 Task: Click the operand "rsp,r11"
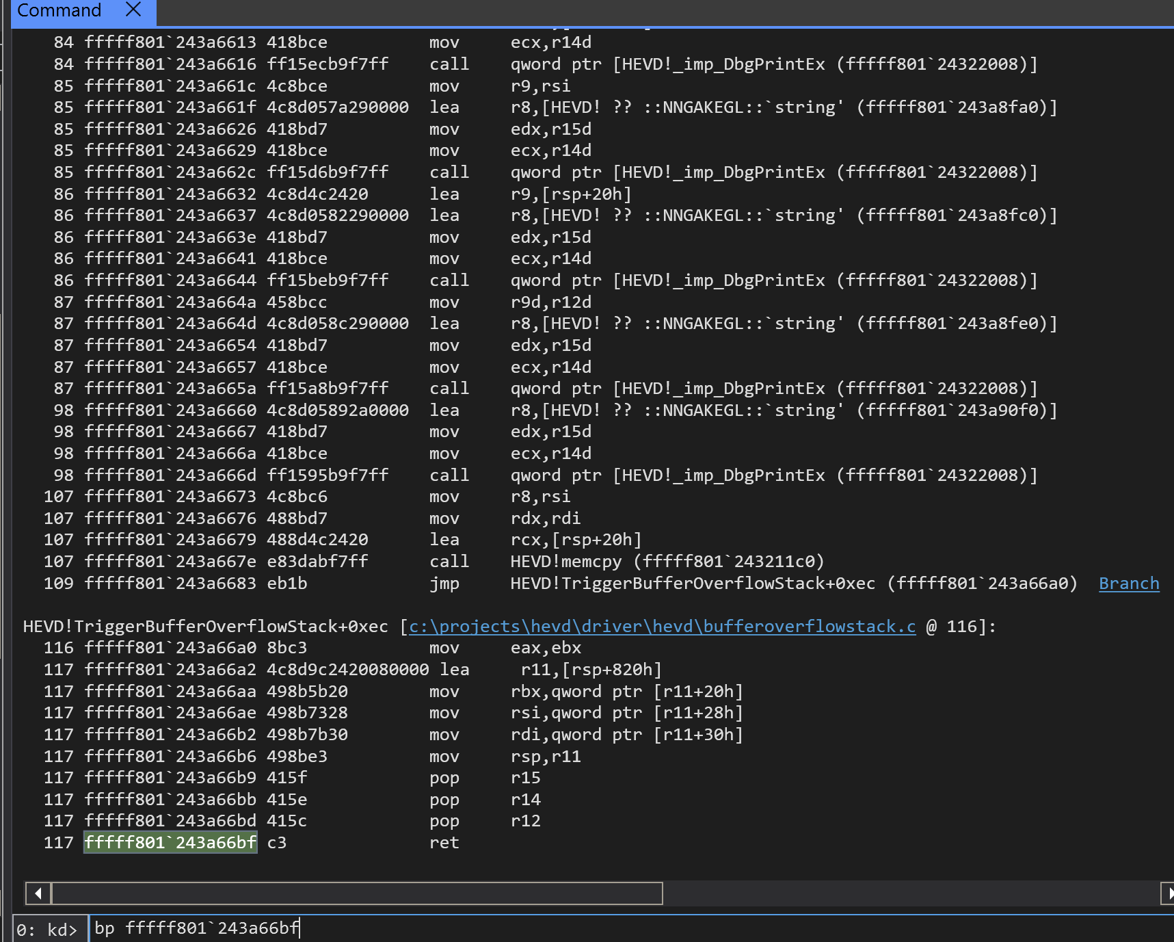click(x=545, y=757)
